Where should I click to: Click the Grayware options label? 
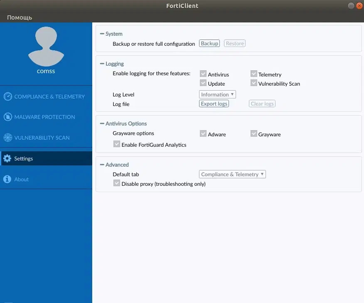pos(133,133)
